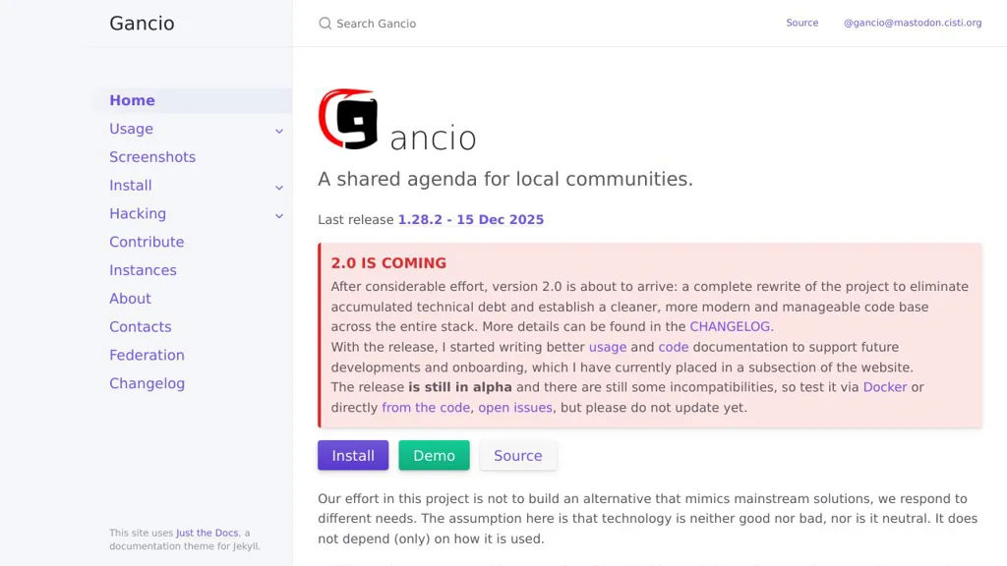This screenshot has width=1007, height=566.
Task: Click the '2.0 IS COMING' heading
Action: coord(388,263)
